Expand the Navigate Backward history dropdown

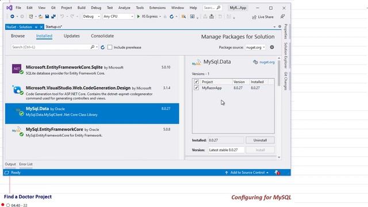[x=17, y=17]
